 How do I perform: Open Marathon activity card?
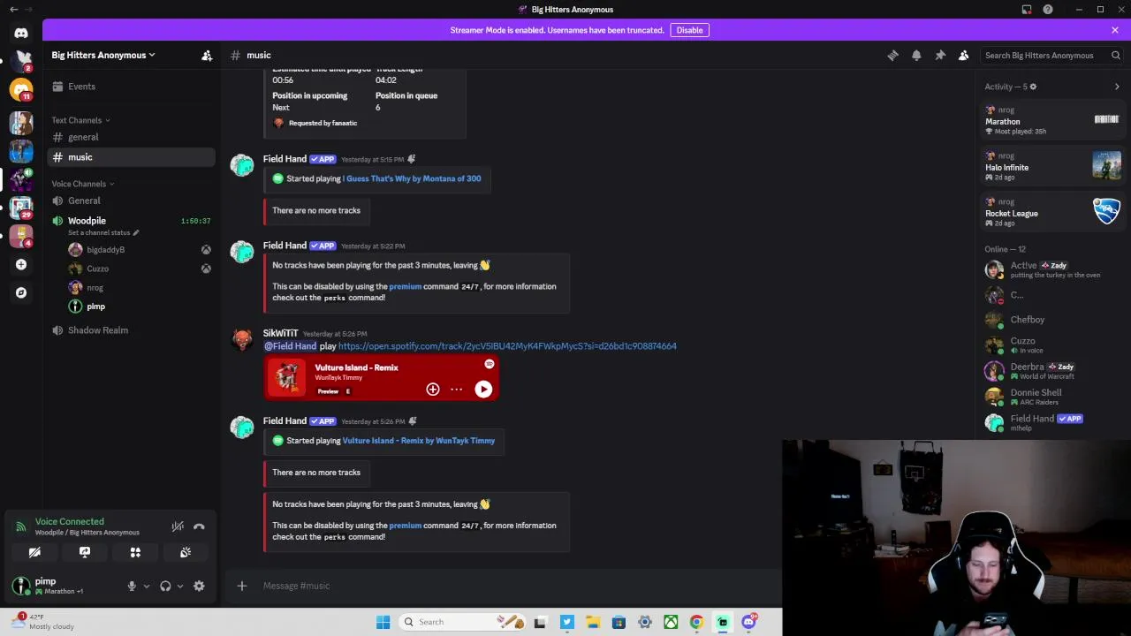point(1053,121)
